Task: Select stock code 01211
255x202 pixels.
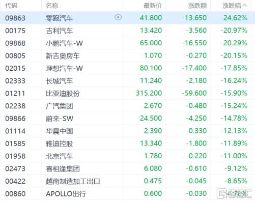Action: tap(15, 94)
